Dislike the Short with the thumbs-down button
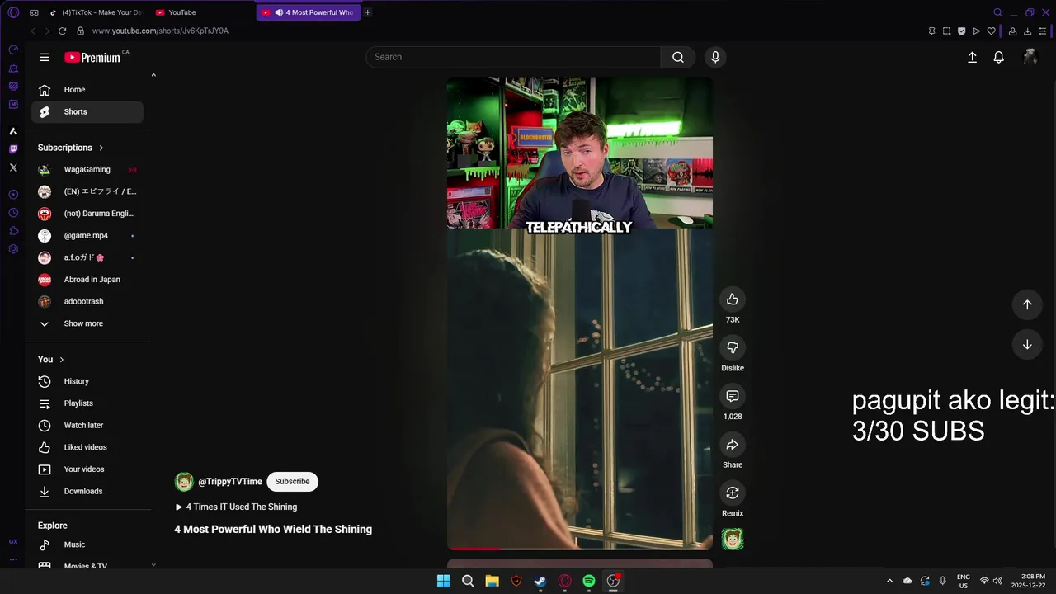 (733, 347)
